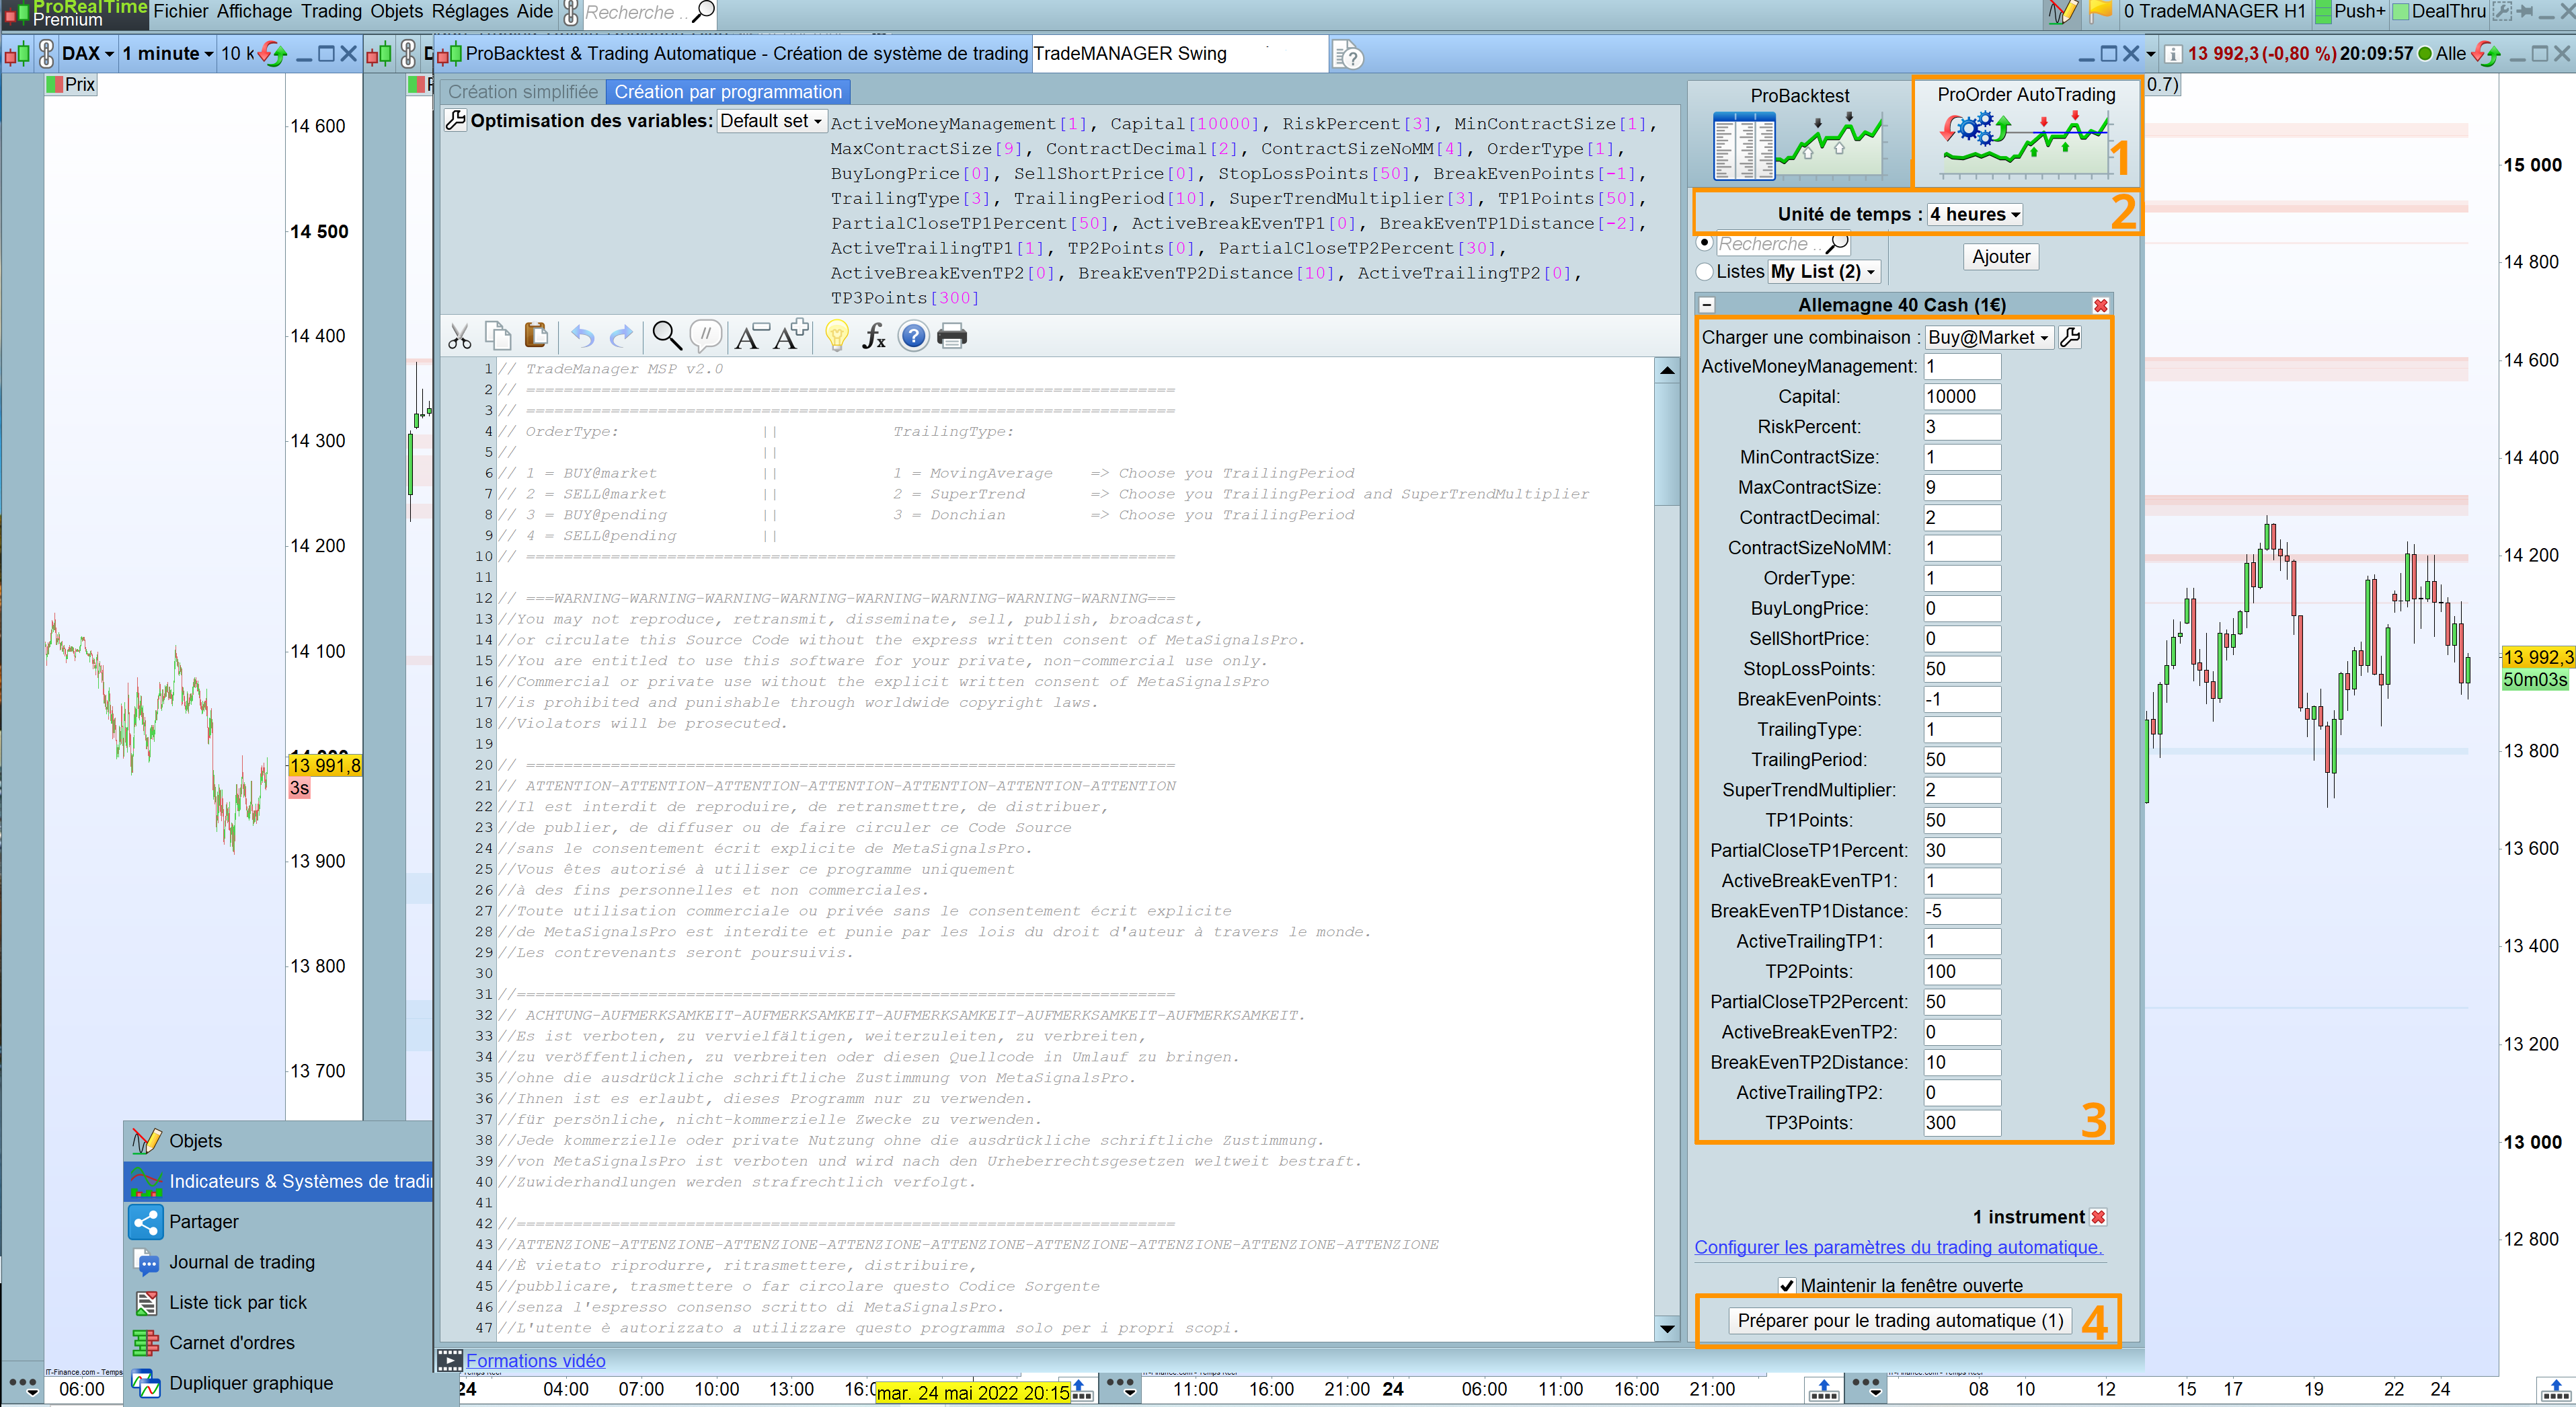
Task: Open Configurer les paramètres du trading automatique link
Action: [1899, 1248]
